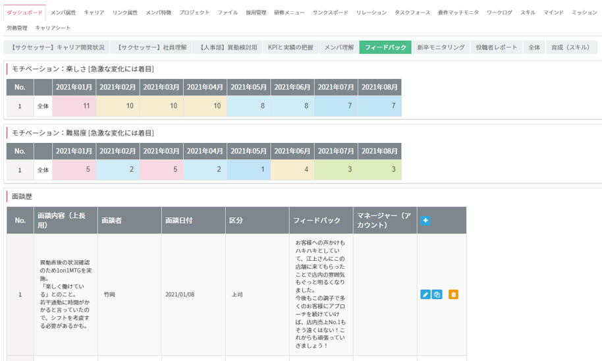This screenshot has height=361, width=602.
Task: Click the orange trash delete icon
Action: click(453, 294)
